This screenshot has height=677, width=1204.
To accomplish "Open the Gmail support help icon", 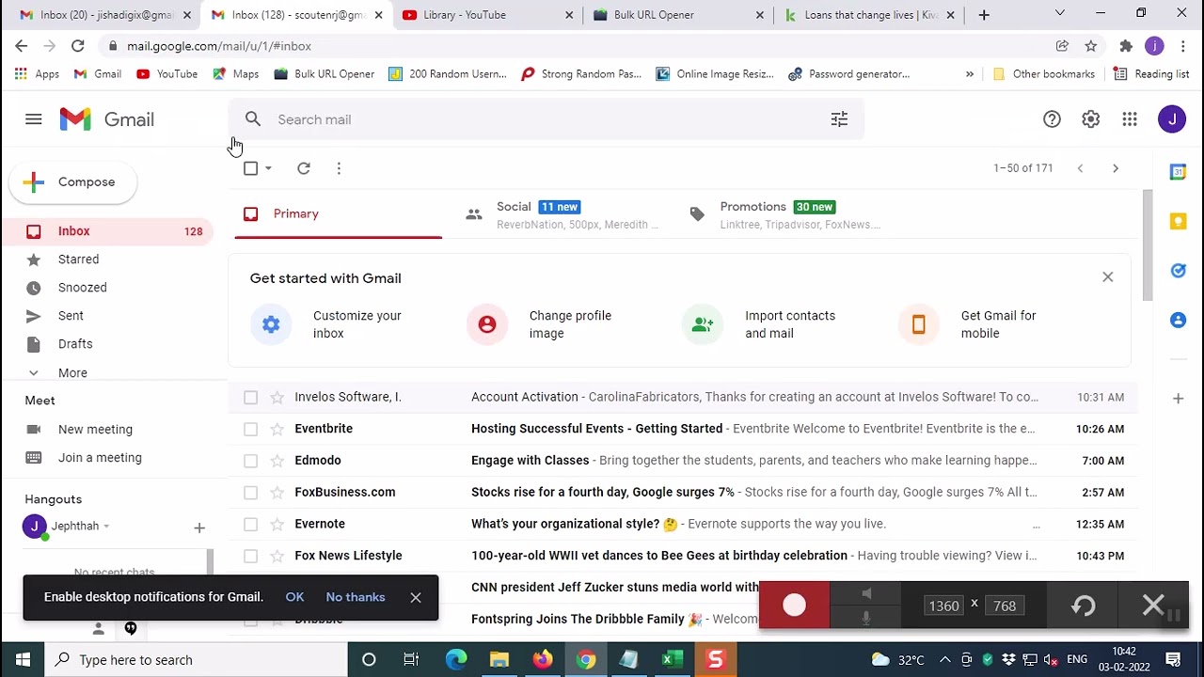I will 1052,119.
